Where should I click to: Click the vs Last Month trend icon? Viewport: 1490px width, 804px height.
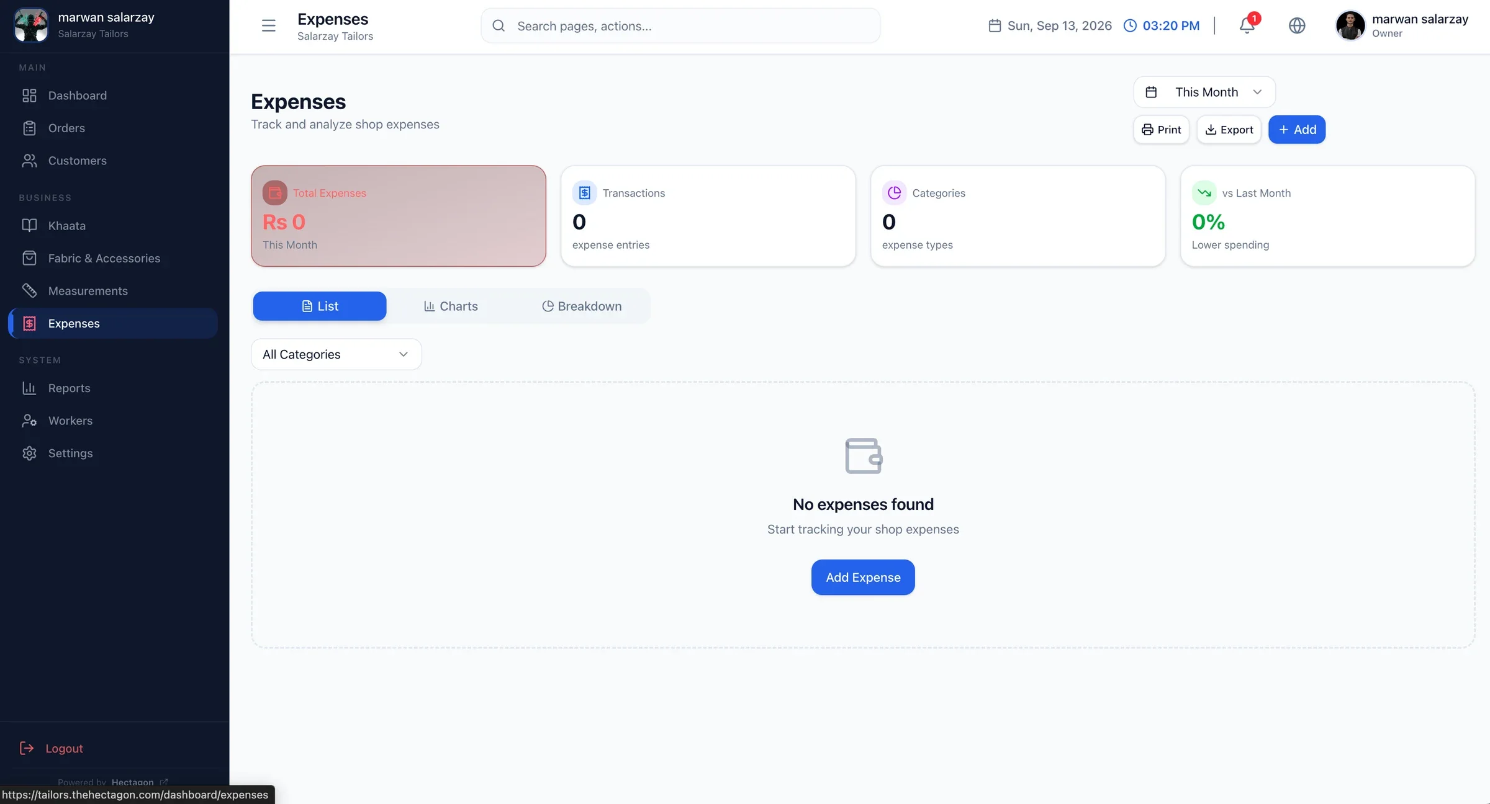[1204, 193]
